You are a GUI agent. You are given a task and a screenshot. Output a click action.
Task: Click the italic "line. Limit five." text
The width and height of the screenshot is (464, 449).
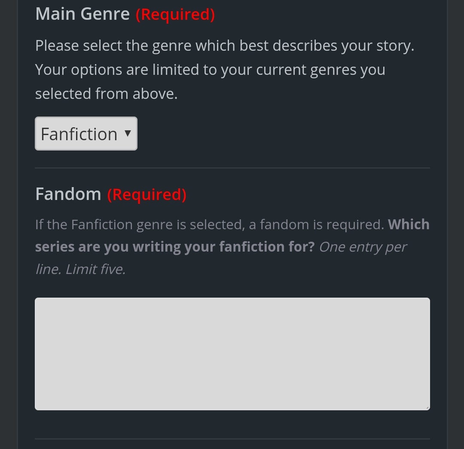coord(80,269)
